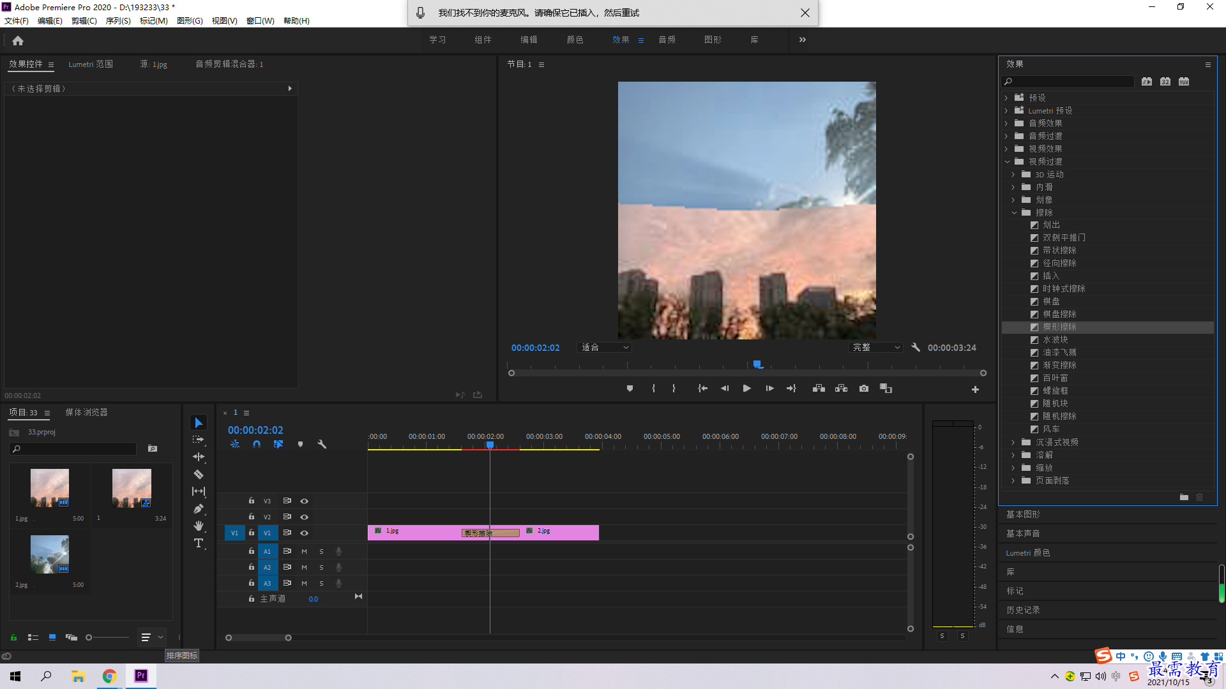Screen dimensions: 1226x689
Task: Select the Pen tool
Action: (199, 508)
